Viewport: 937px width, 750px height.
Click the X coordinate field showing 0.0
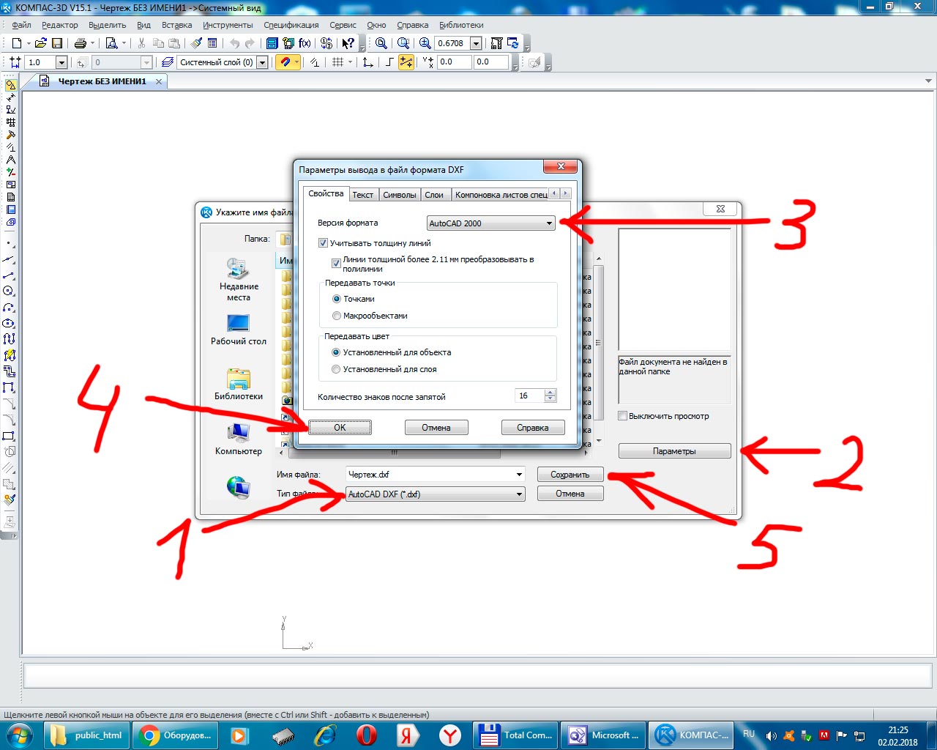(x=454, y=62)
